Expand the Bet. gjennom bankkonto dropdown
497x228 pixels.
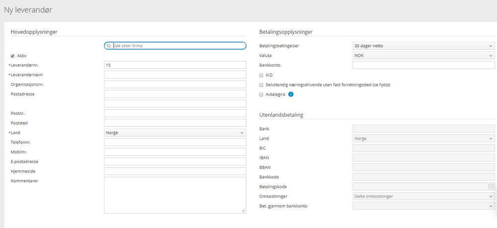coord(423,206)
